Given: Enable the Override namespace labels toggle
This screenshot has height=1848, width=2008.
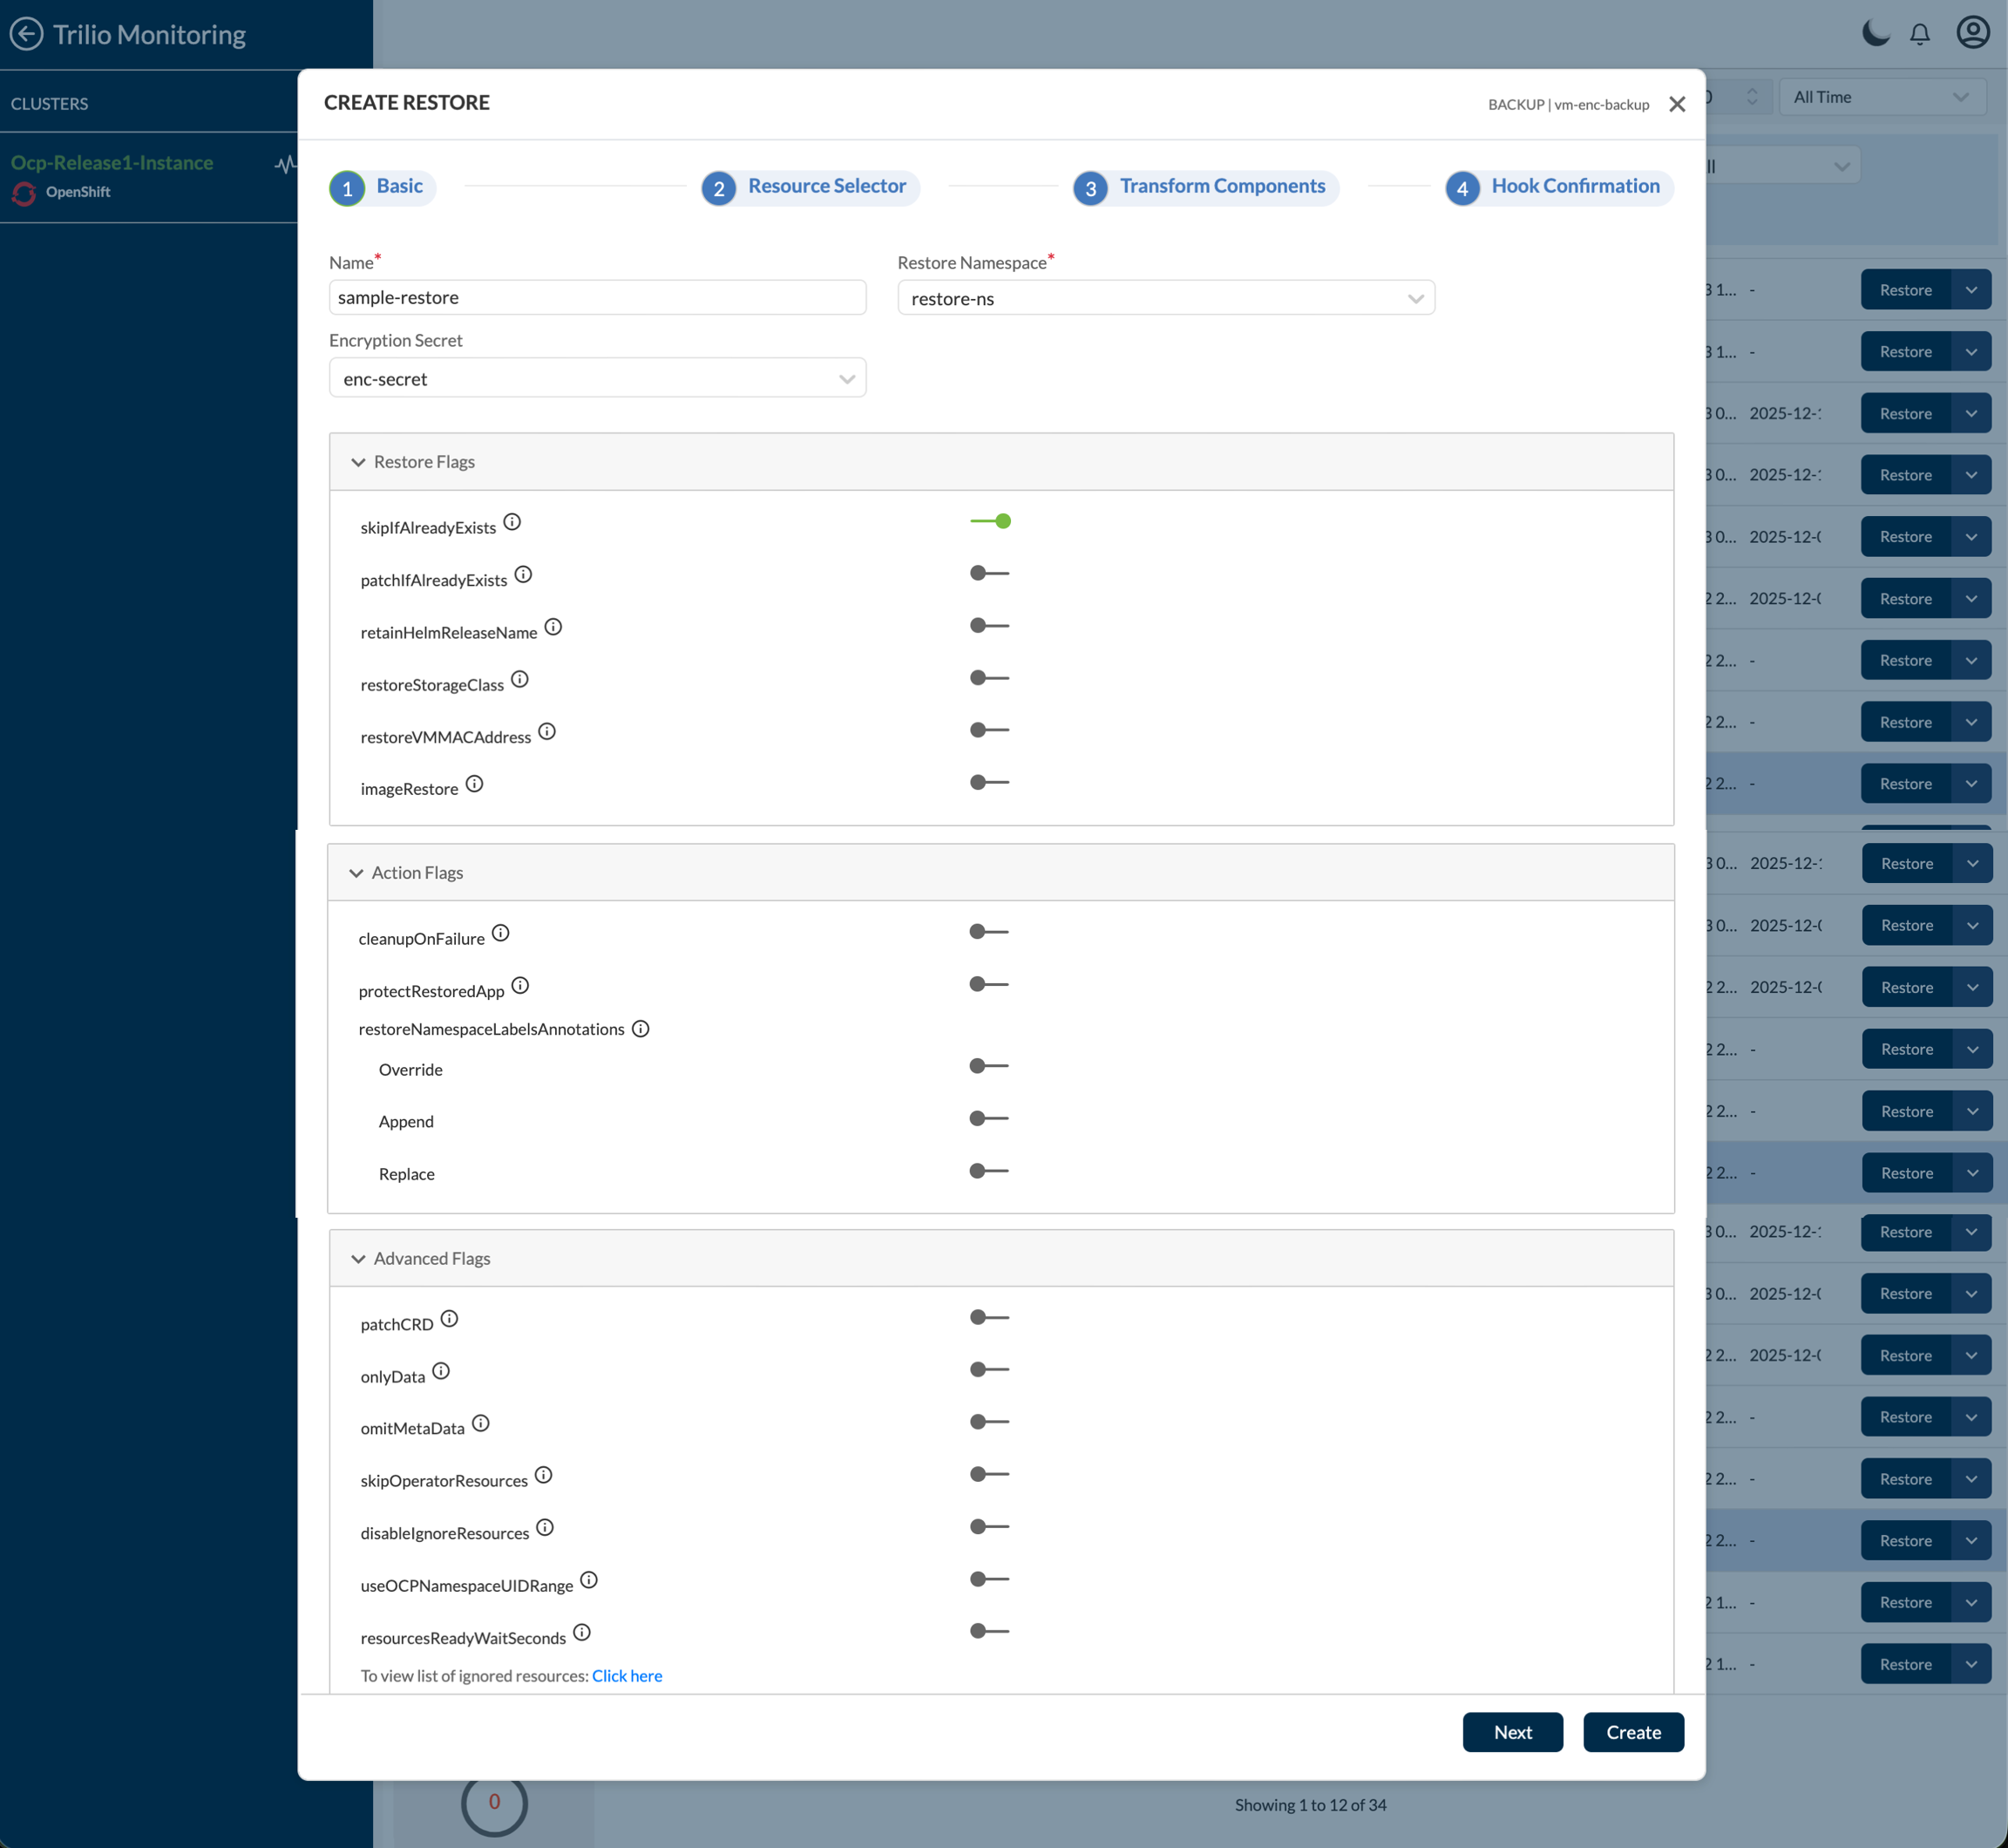Looking at the screenshot, I should point(989,1066).
